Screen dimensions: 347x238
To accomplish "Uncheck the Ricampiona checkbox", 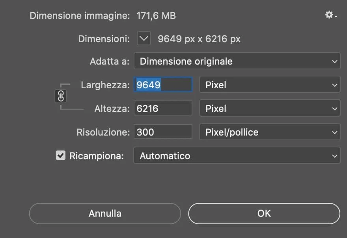I will [x=61, y=155].
